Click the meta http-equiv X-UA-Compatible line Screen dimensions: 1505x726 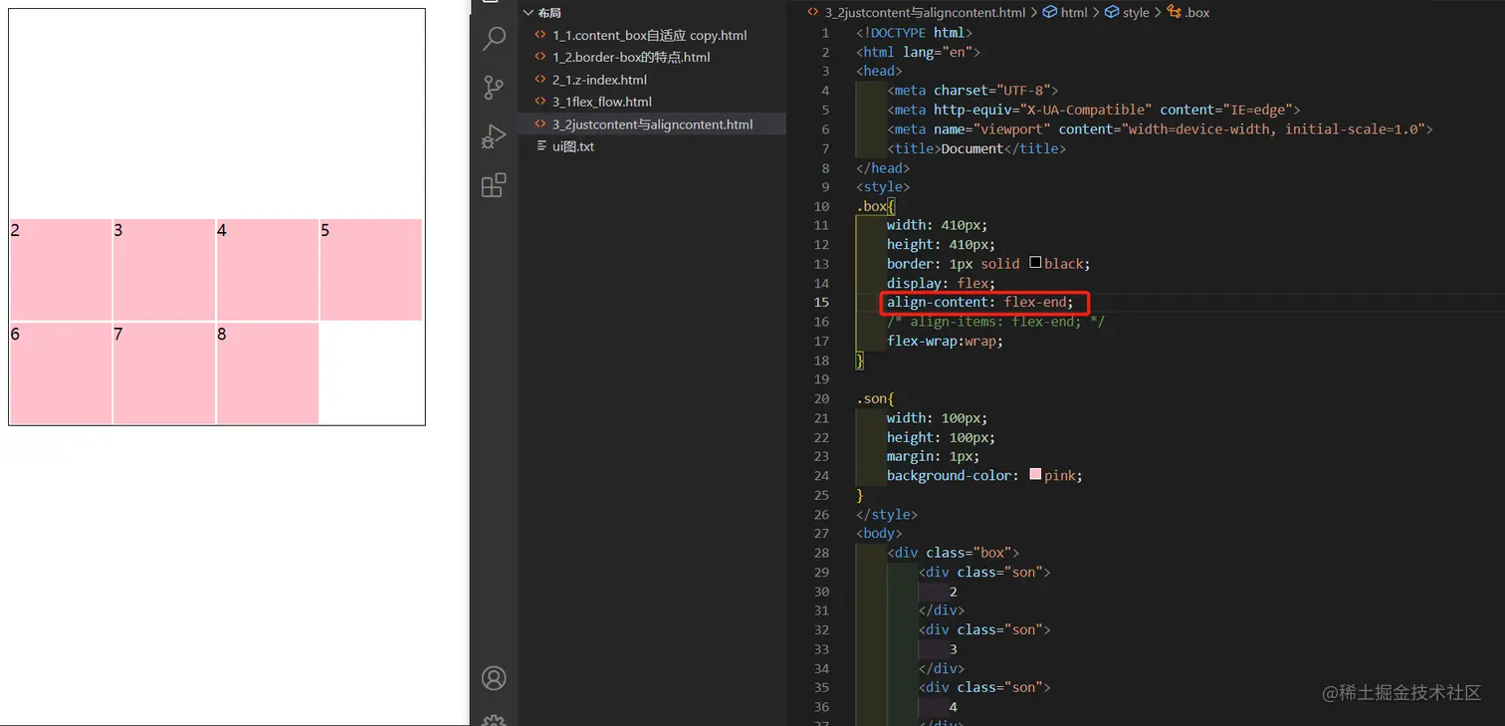[x=1094, y=110]
